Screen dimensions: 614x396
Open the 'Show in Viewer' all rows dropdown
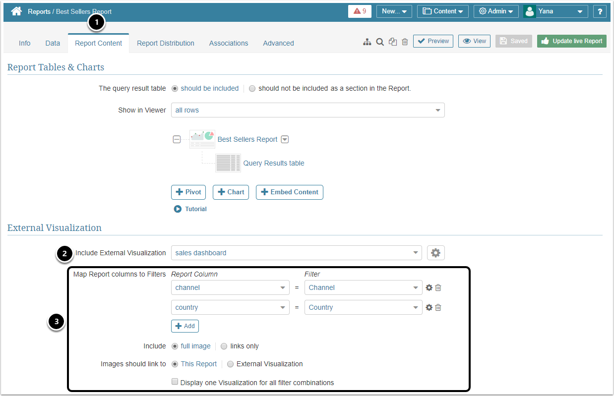pyautogui.click(x=307, y=110)
